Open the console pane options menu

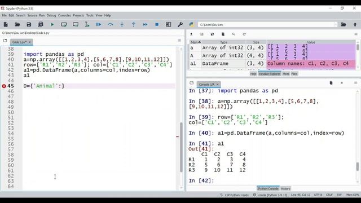click(x=356, y=83)
